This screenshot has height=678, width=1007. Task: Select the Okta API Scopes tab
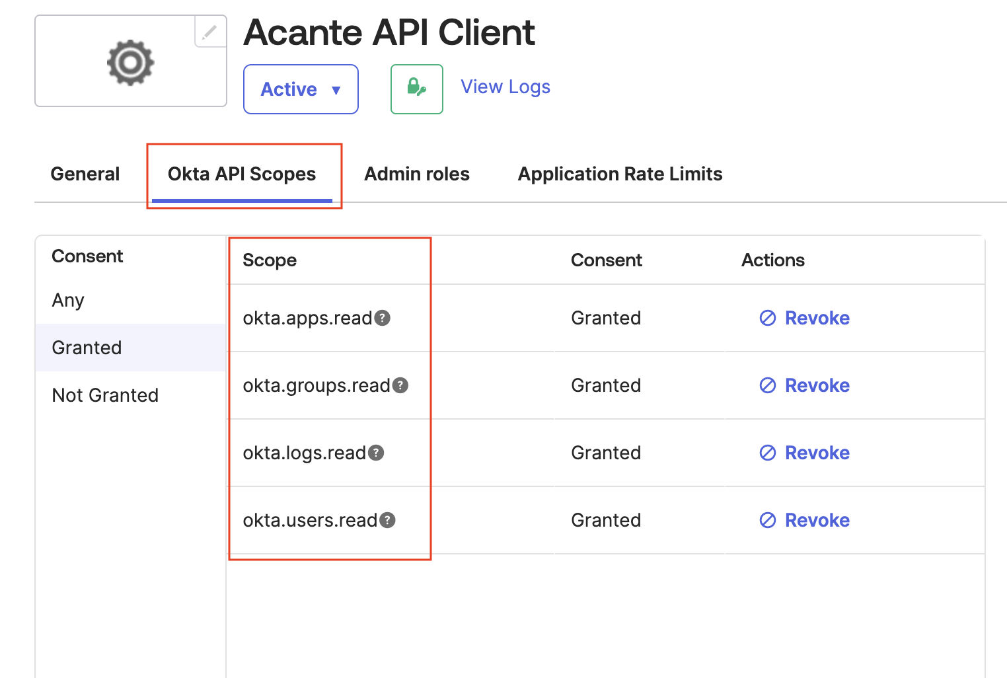(x=242, y=174)
